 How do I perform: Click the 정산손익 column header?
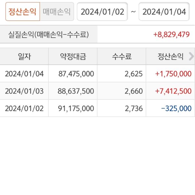tap(169, 57)
